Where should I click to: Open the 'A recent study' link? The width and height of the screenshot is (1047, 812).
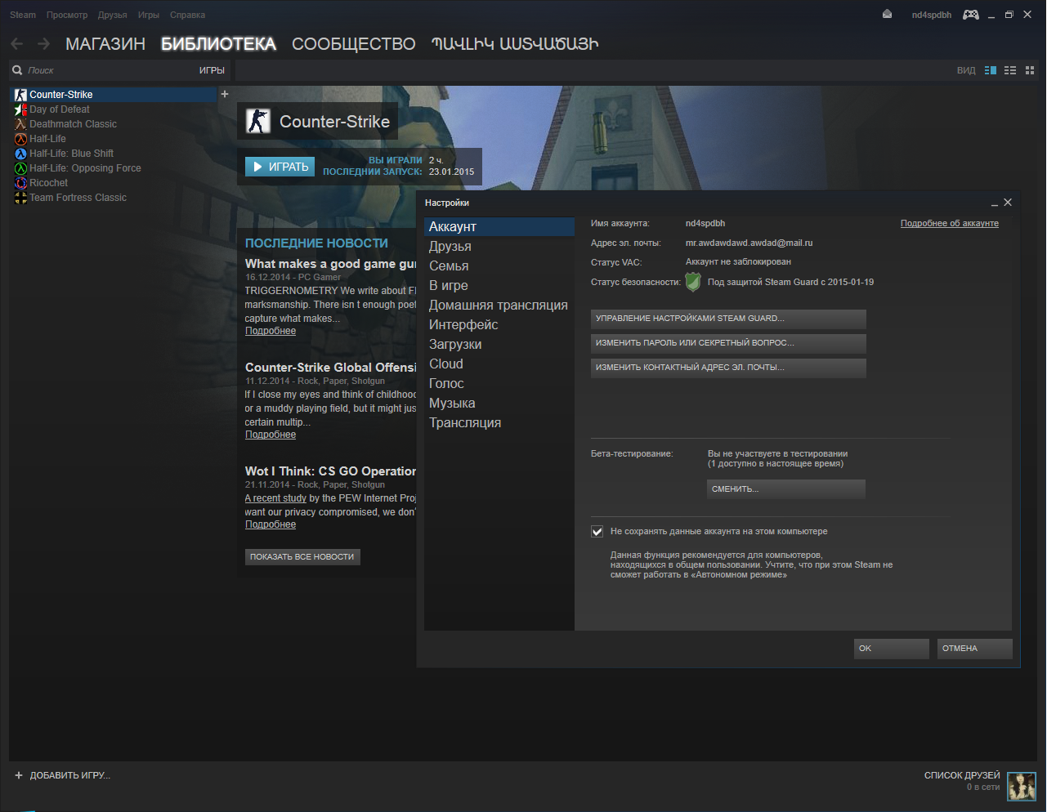click(x=275, y=498)
